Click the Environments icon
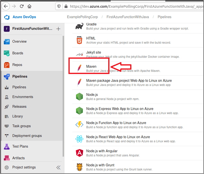The width and height of the screenshot is (204, 174). click(x=6, y=97)
